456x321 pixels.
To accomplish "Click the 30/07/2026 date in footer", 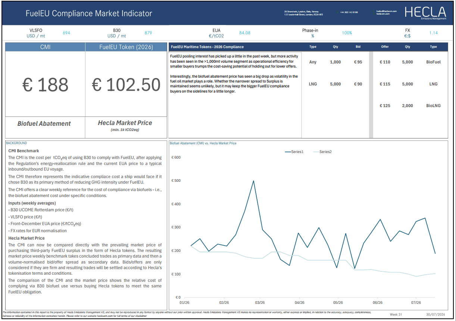I will [436, 315].
